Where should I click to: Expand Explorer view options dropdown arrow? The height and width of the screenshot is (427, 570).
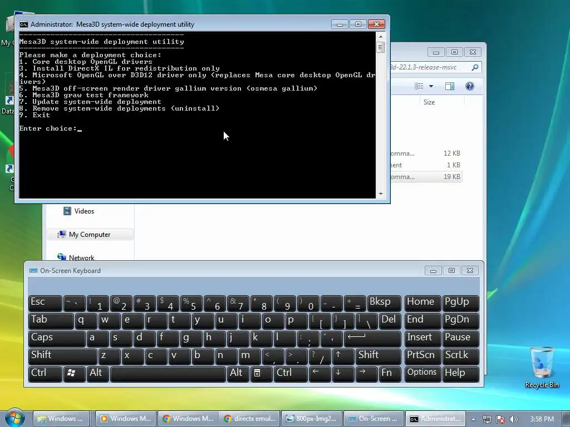[x=431, y=86]
